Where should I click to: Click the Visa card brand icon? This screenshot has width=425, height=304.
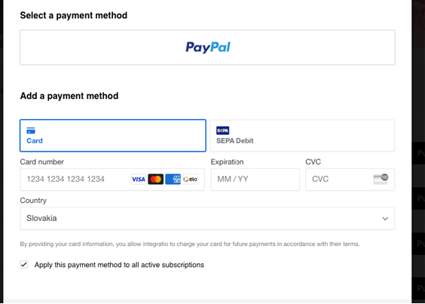click(138, 179)
